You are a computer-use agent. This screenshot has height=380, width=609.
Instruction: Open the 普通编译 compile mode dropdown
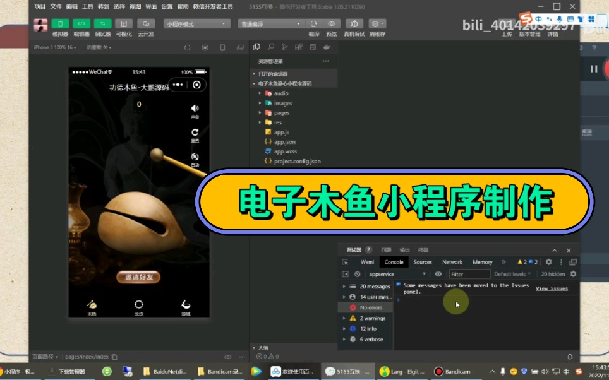coord(272,23)
